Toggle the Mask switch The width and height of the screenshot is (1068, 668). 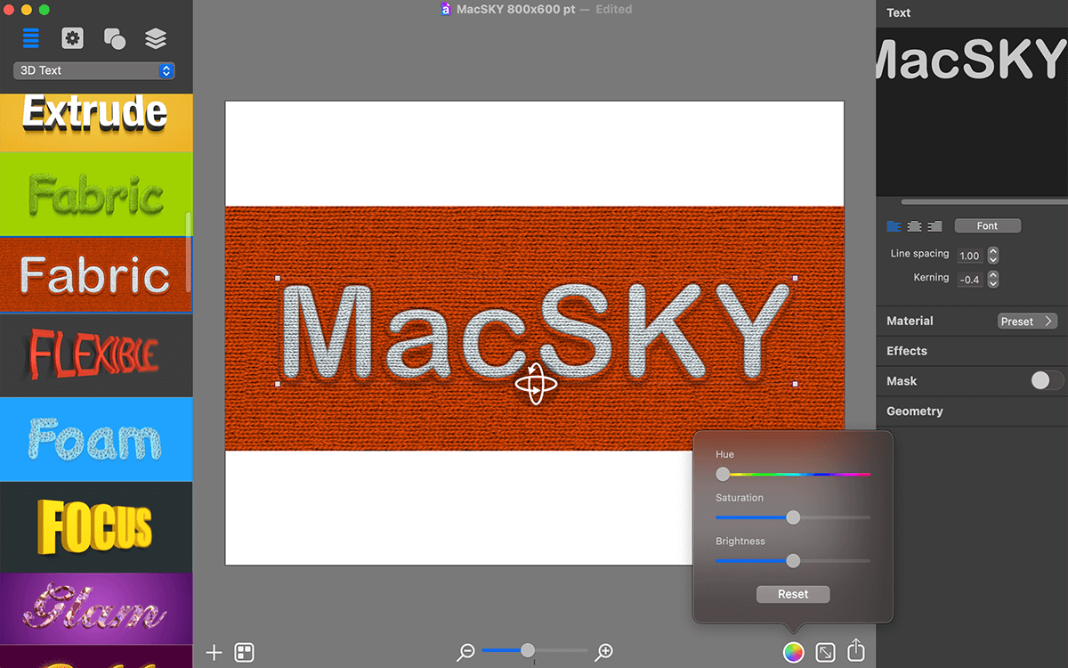pyautogui.click(x=1047, y=381)
